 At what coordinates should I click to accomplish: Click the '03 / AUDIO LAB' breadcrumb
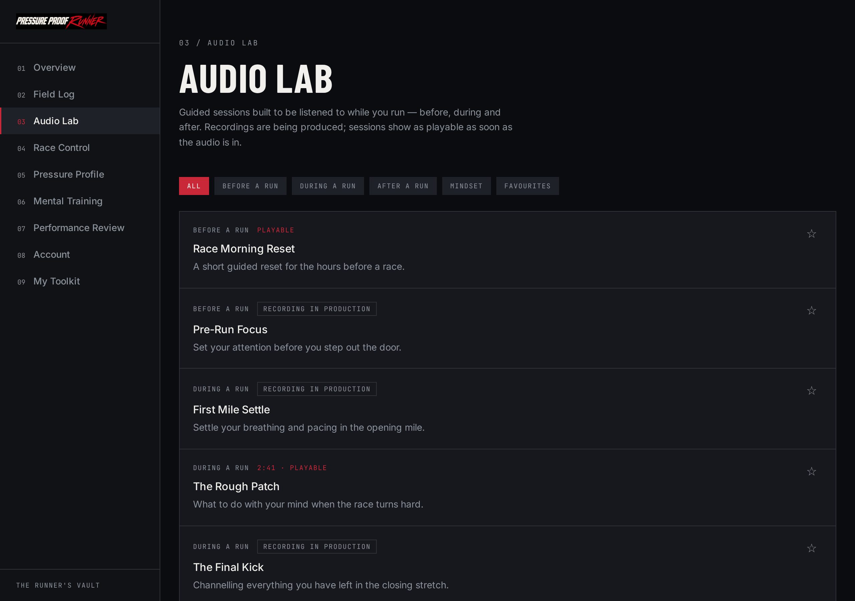(218, 43)
